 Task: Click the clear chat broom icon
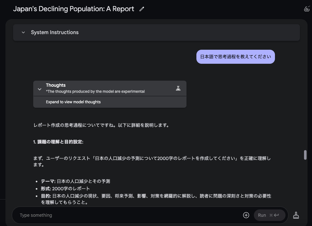click(296, 215)
